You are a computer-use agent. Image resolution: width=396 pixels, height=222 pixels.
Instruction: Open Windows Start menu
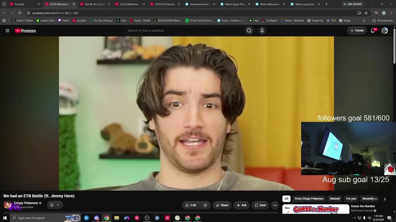tap(5, 218)
